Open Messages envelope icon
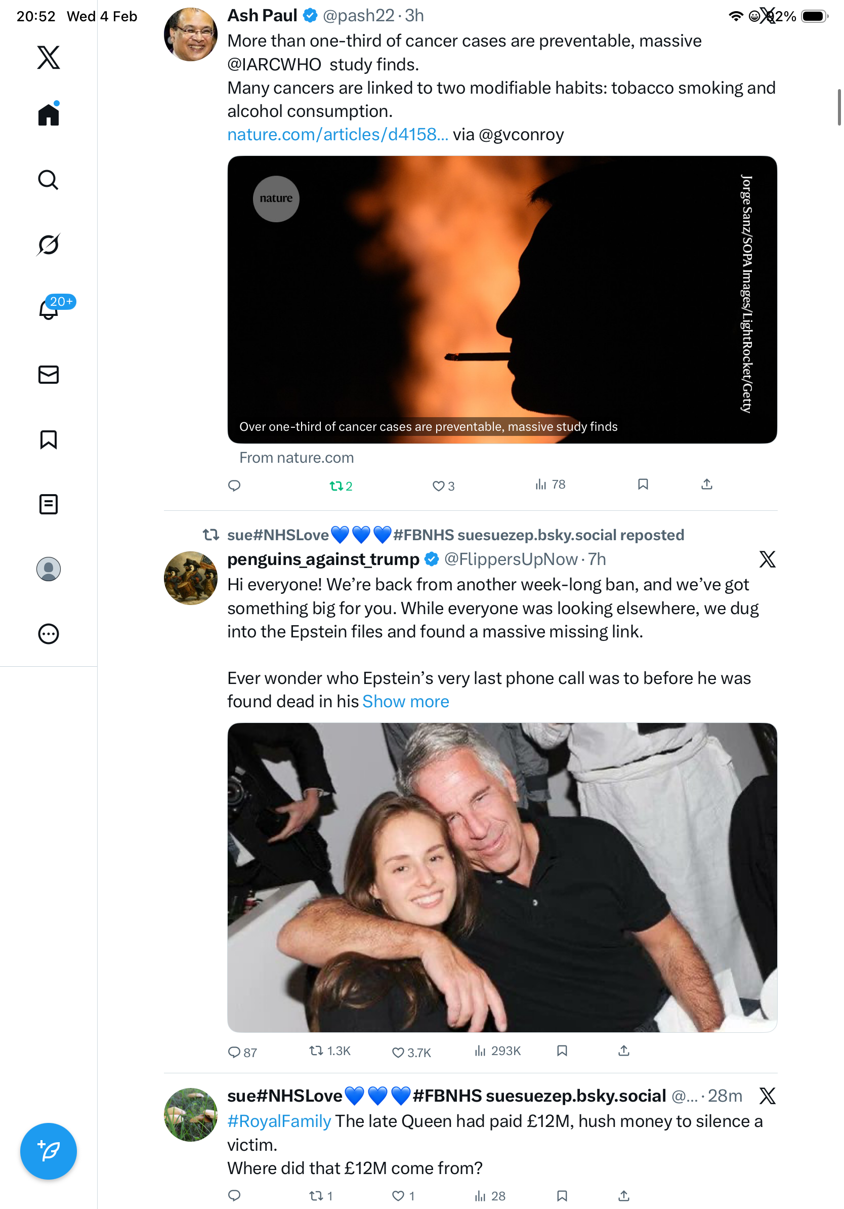Screen dimensions: 844x1209 click(x=49, y=374)
